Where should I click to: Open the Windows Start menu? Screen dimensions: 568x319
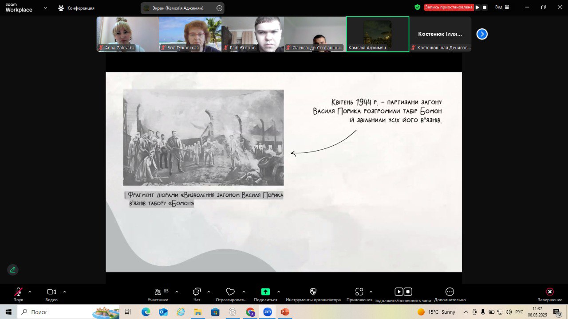(x=8, y=312)
